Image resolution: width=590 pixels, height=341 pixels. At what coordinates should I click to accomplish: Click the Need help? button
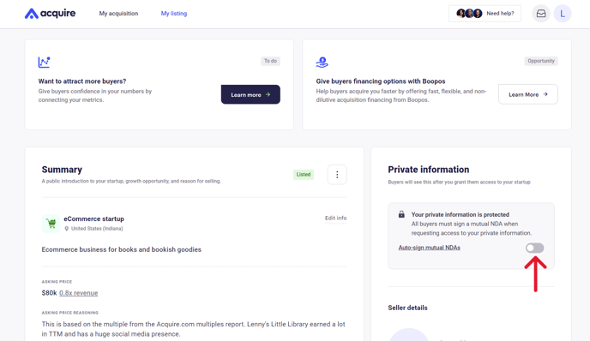pos(485,14)
